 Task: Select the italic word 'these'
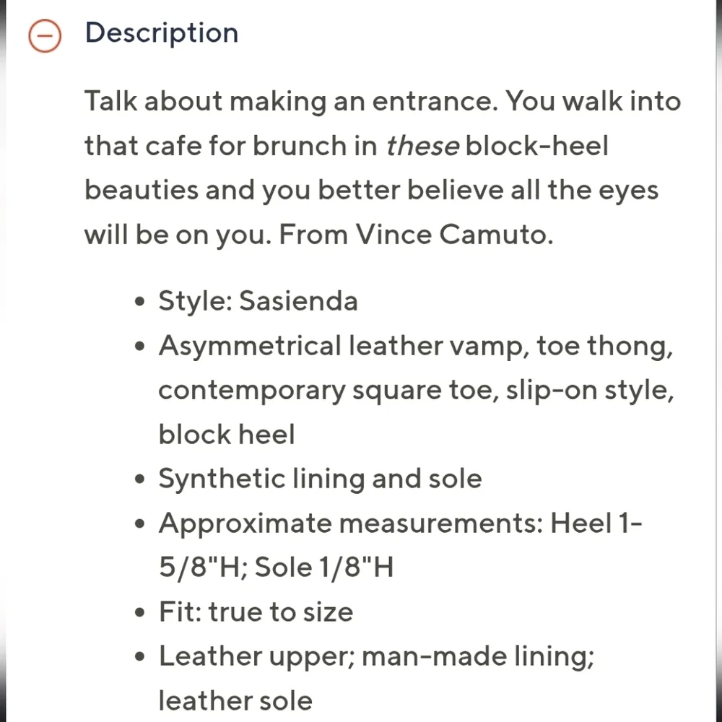[422, 146]
